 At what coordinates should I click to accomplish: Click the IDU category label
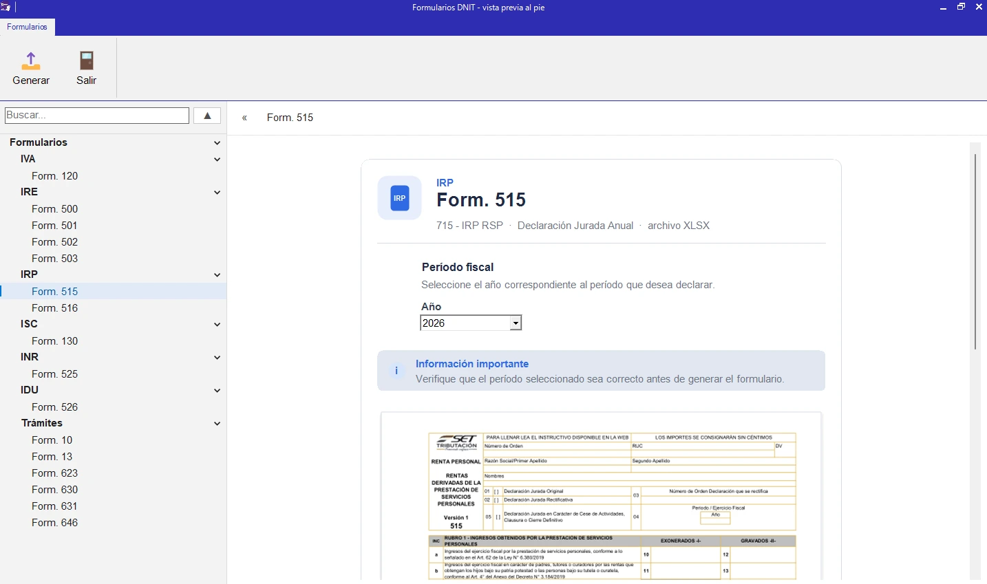pyautogui.click(x=30, y=390)
